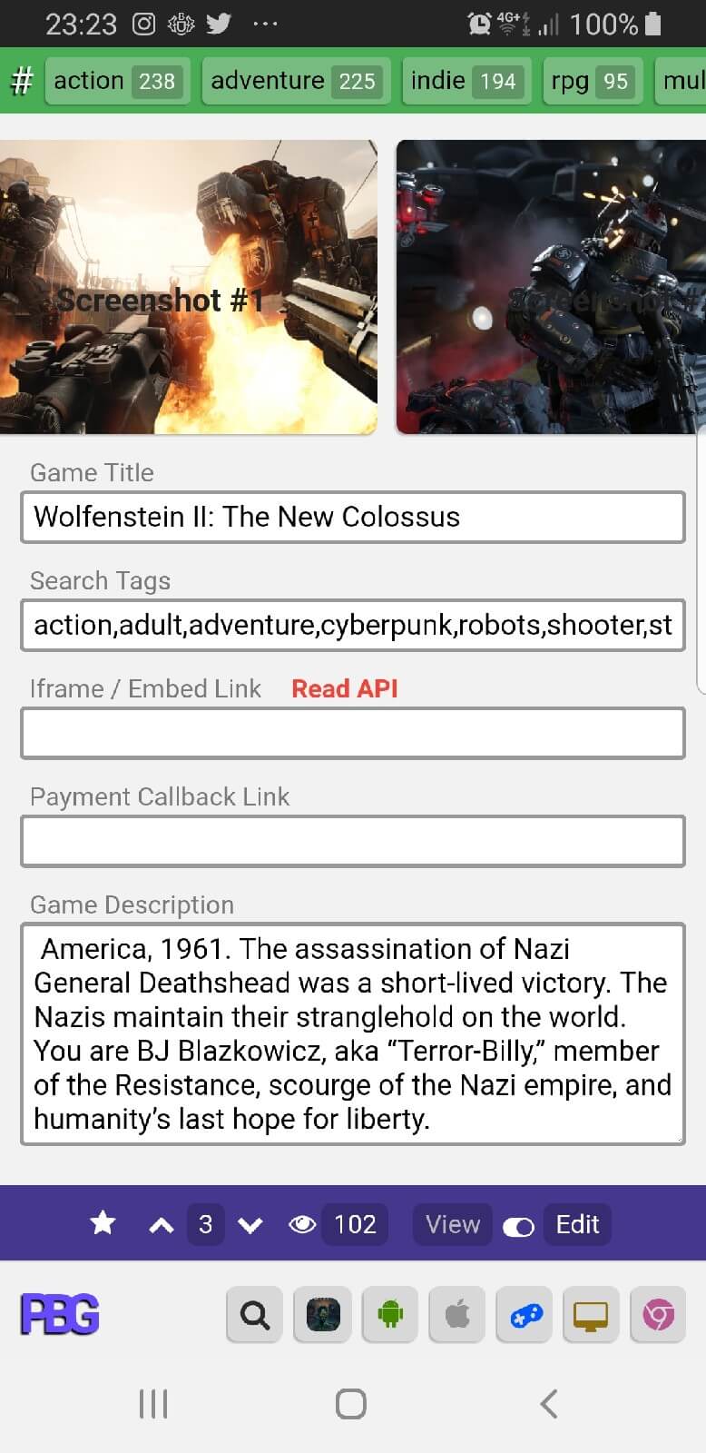Viewport: 706px width, 1453px height.
Task: Click the star favorite icon
Action: tap(103, 1223)
